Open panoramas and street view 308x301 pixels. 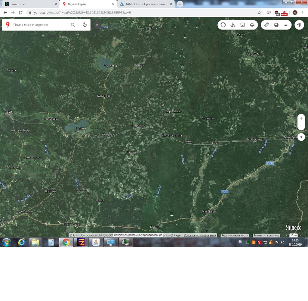tap(233, 25)
